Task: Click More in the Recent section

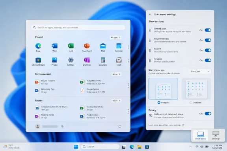Action: click(x=116, y=101)
